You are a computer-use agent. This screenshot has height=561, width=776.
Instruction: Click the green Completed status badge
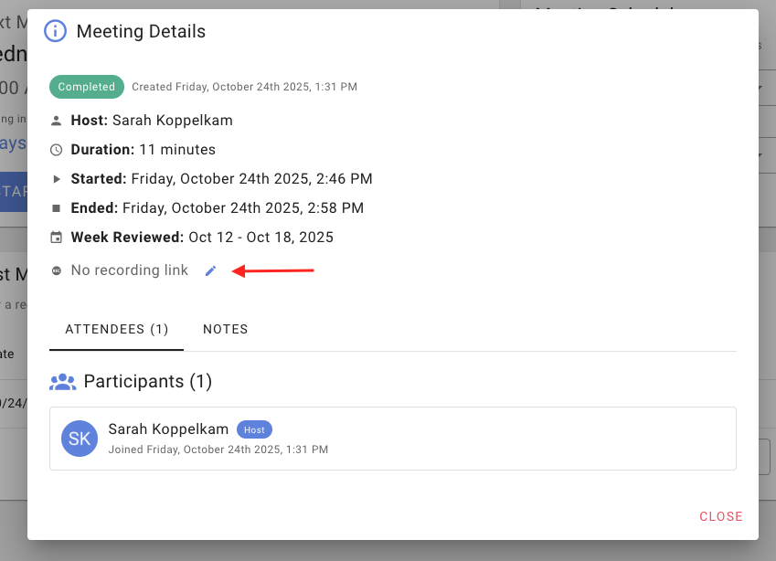pyautogui.click(x=87, y=87)
